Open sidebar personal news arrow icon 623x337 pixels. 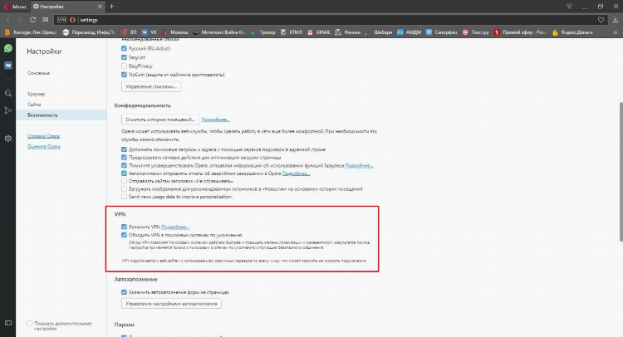click(x=8, y=110)
